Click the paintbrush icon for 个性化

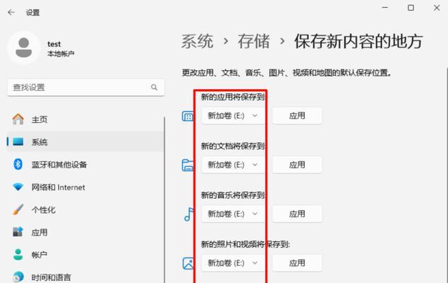pyautogui.click(x=18, y=209)
